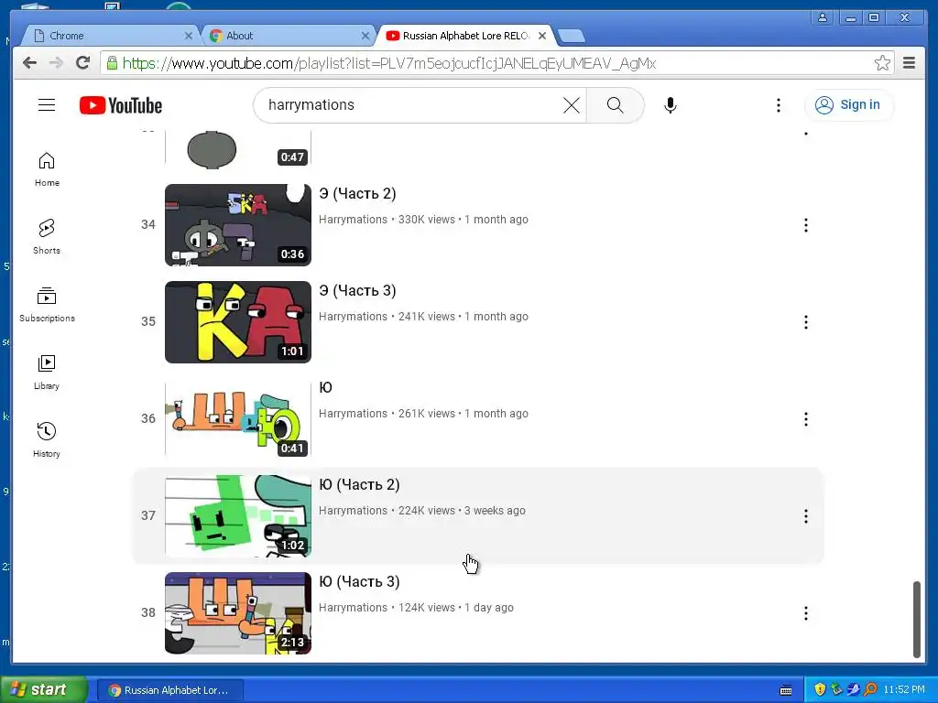Open YouTube settings three-dot menu

pyautogui.click(x=779, y=105)
